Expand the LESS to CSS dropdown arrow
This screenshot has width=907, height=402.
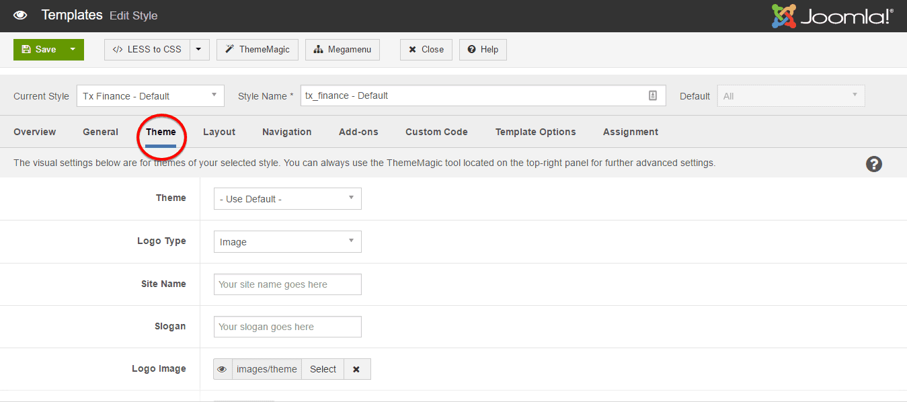coord(199,50)
